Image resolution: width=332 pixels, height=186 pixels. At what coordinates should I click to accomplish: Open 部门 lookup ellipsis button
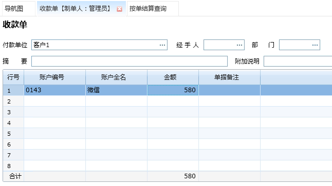click(315, 45)
